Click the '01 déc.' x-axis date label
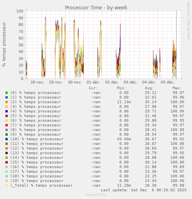This screenshot has height=199, width=192. [93, 82]
